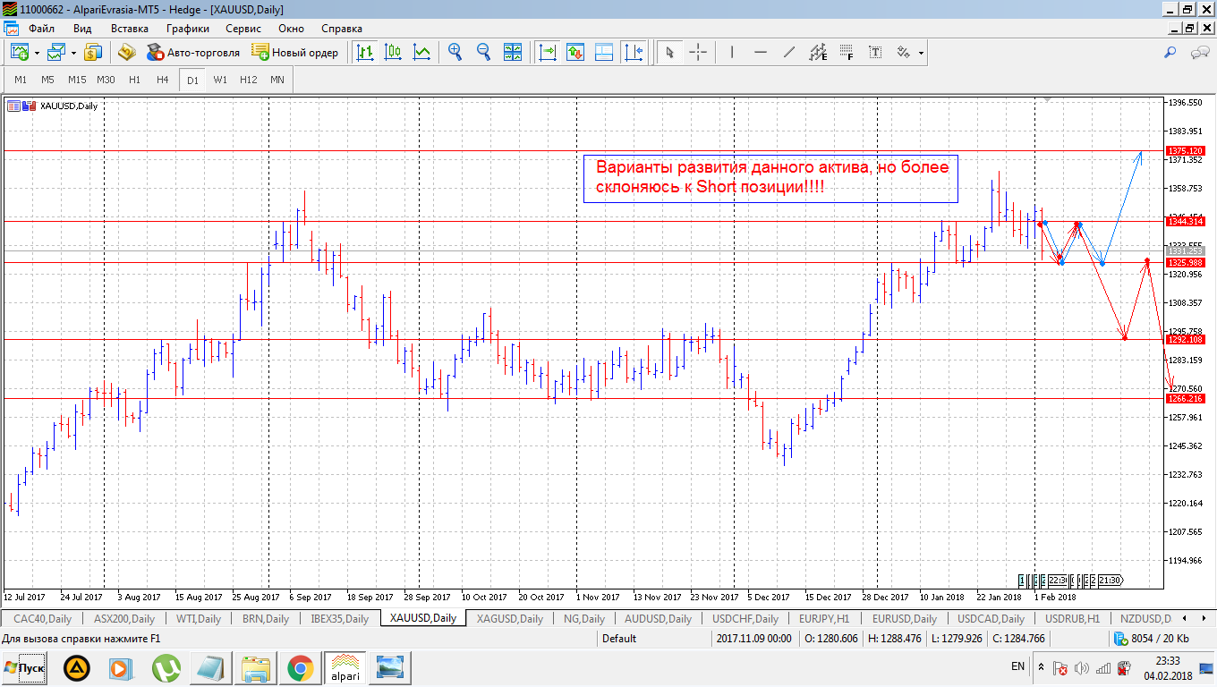
Task: Open the alpari taskbar application
Action: (x=346, y=667)
